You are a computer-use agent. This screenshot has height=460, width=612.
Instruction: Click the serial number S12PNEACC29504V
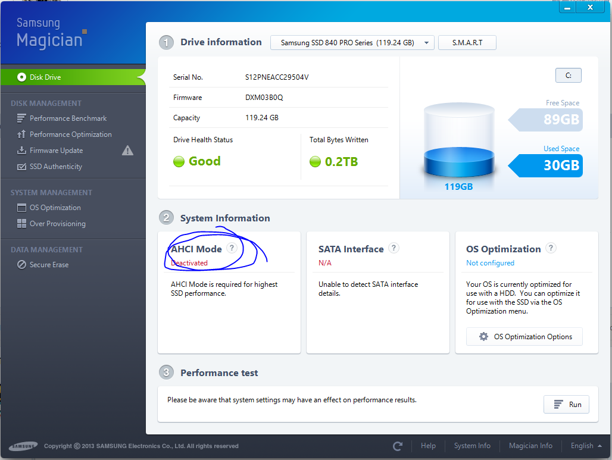[x=277, y=77]
